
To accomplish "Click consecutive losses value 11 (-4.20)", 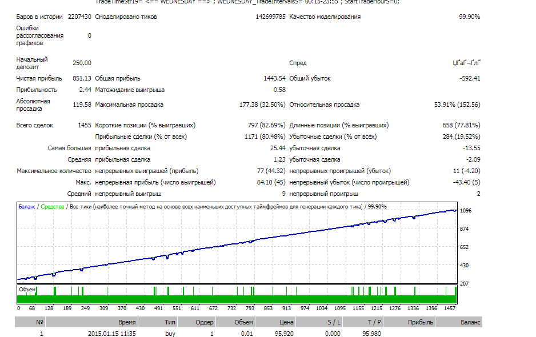I will 467,171.
